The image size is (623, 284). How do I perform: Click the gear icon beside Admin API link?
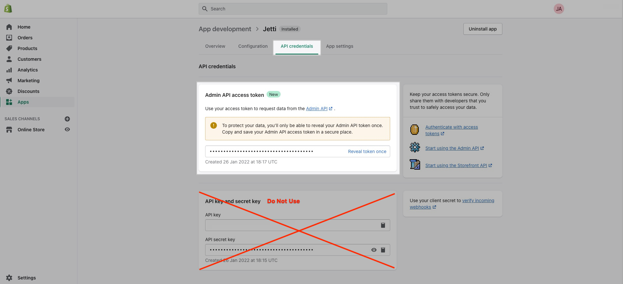pyautogui.click(x=415, y=148)
